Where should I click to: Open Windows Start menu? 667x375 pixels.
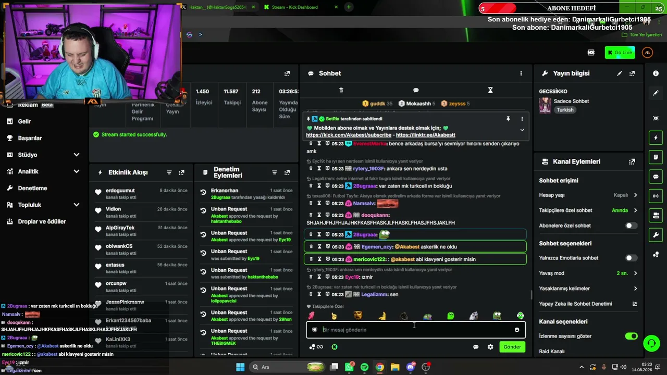pos(240,367)
